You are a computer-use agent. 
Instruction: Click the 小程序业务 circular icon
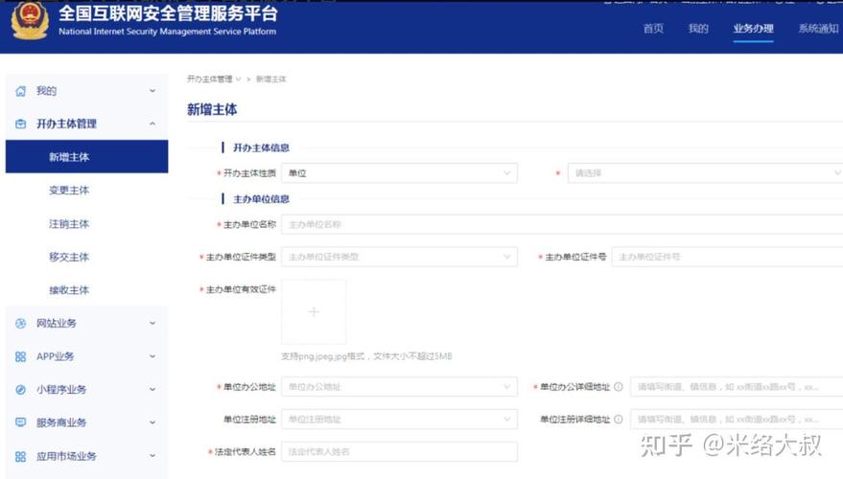pos(20,390)
